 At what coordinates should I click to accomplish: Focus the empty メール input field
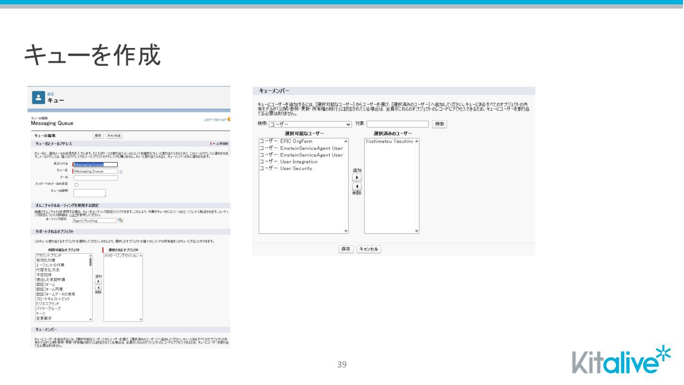pos(95,178)
